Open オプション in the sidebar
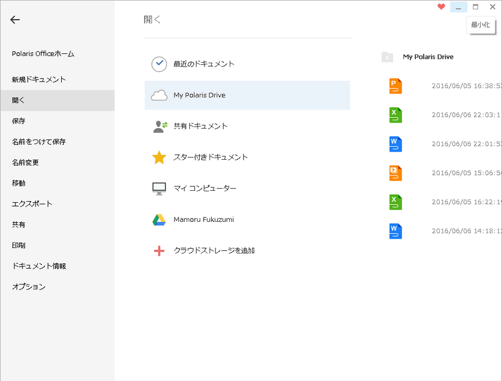502x381 pixels. [x=58, y=287]
